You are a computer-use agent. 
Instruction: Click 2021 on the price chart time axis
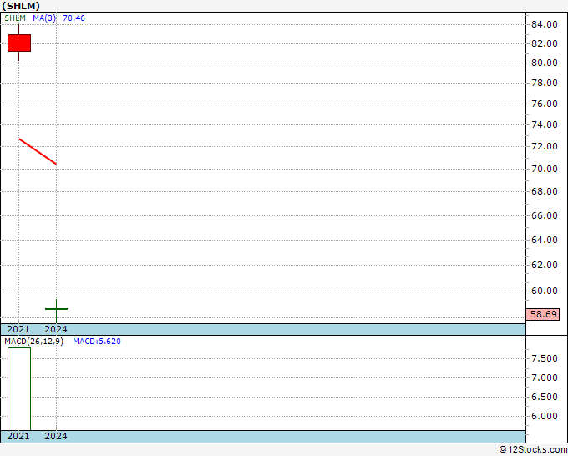click(18, 329)
